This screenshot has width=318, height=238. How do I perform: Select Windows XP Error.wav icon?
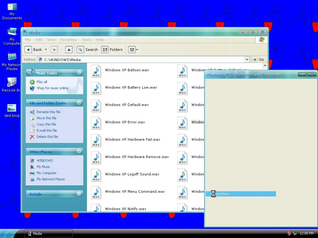[96, 123]
